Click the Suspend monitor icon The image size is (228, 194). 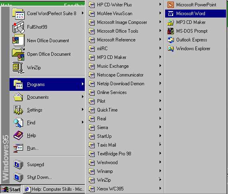18,165
